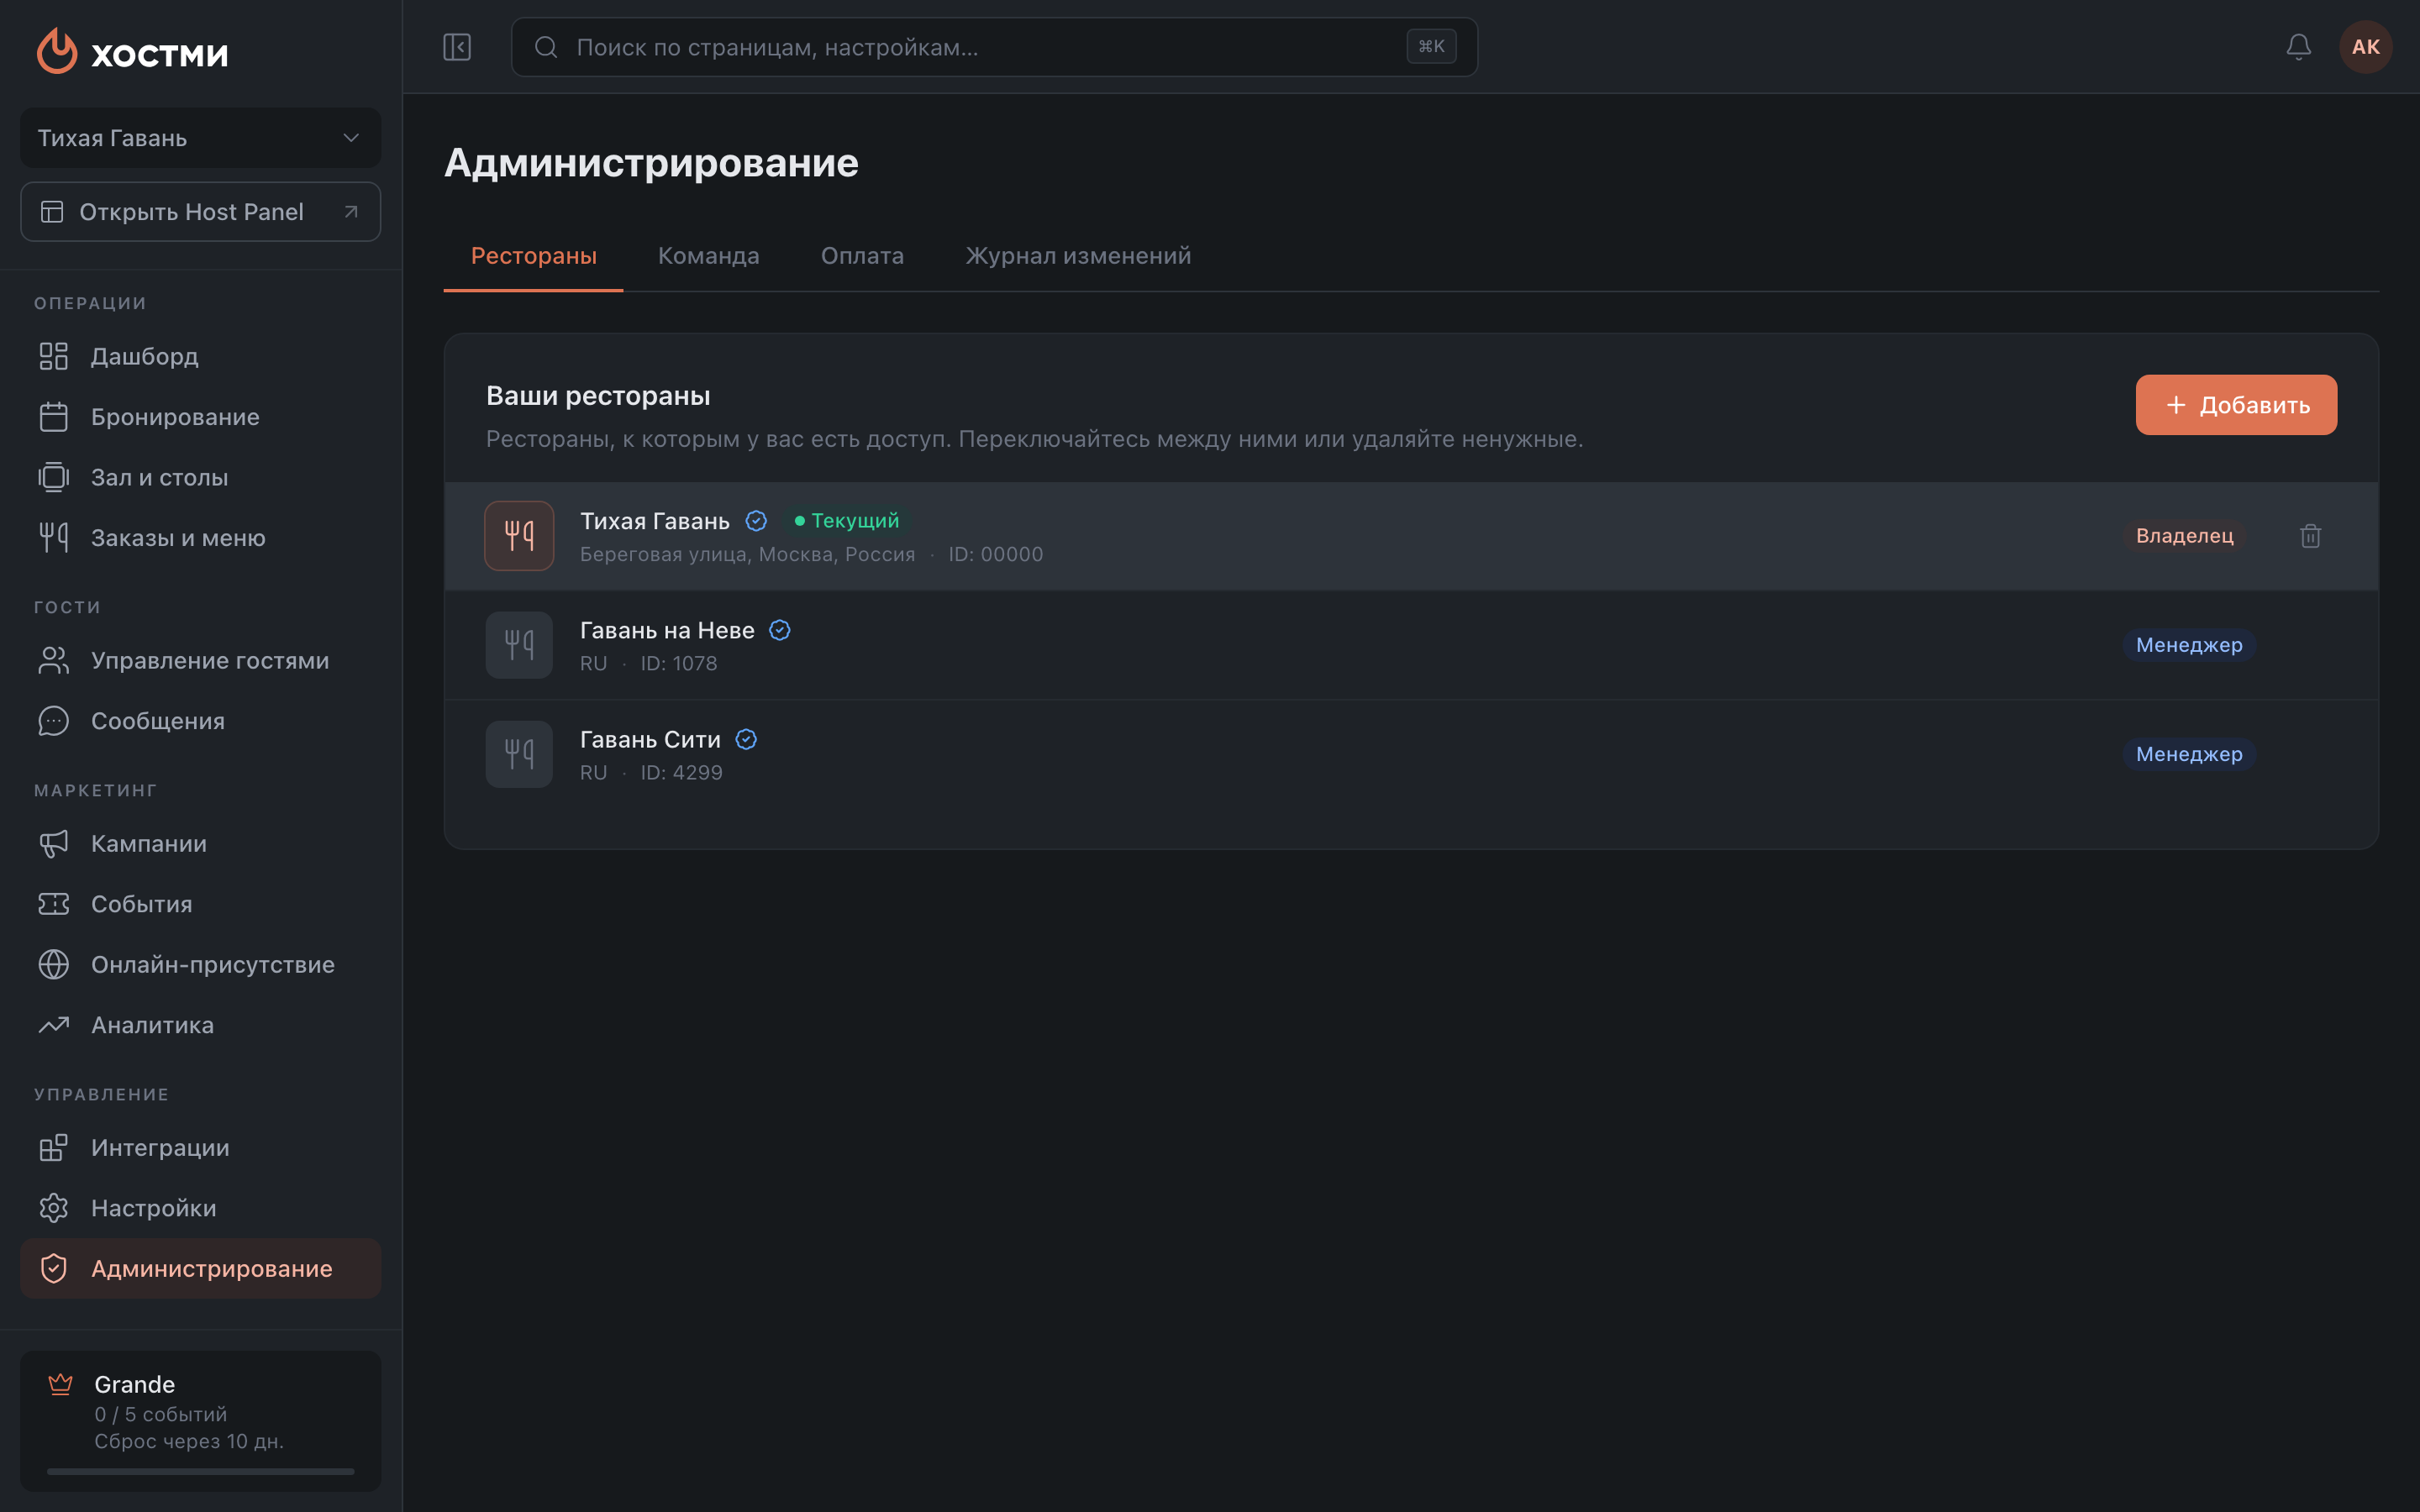The height and width of the screenshot is (1512, 2420).
Task: Select Администрирование in sidebar
Action: point(200,1268)
